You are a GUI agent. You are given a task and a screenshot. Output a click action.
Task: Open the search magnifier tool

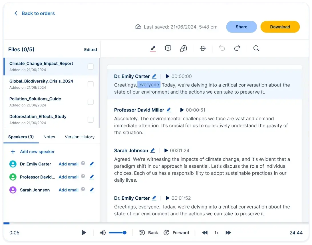tap(256, 48)
